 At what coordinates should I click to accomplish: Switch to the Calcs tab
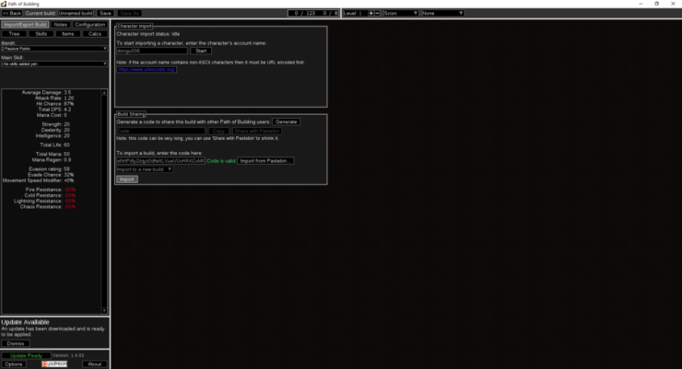pos(95,34)
